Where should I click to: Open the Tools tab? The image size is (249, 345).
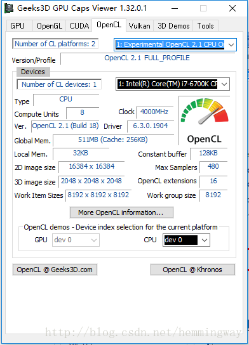tap(205, 26)
